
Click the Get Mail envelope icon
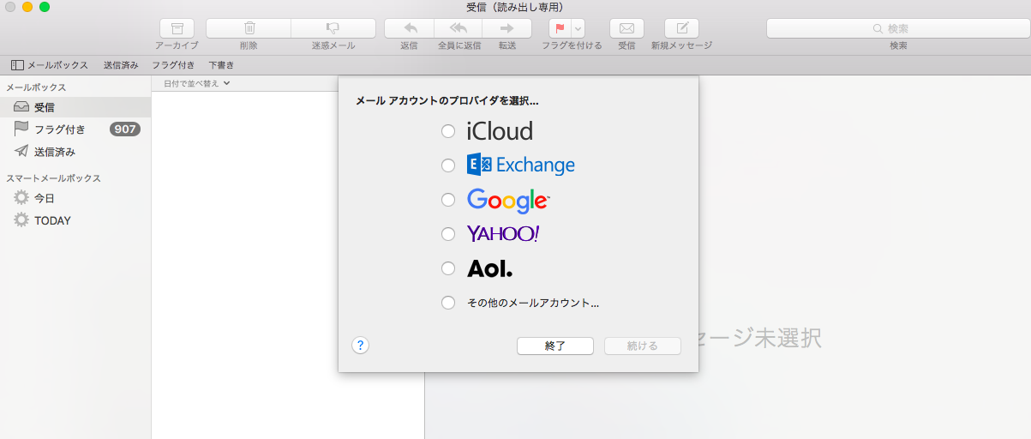pos(626,28)
